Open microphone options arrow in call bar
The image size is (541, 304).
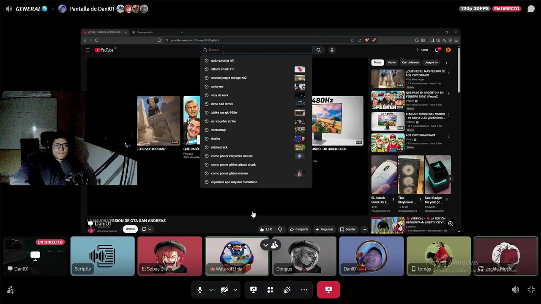211,290
